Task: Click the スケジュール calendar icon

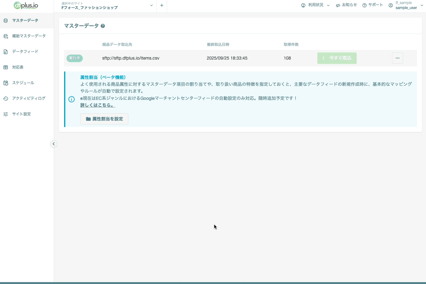Action: pyautogui.click(x=6, y=83)
